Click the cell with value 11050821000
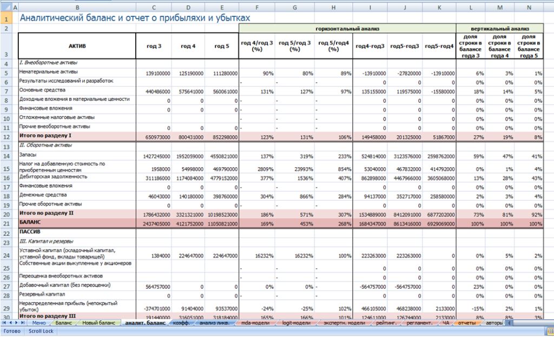The image size is (554, 337). click(222, 223)
